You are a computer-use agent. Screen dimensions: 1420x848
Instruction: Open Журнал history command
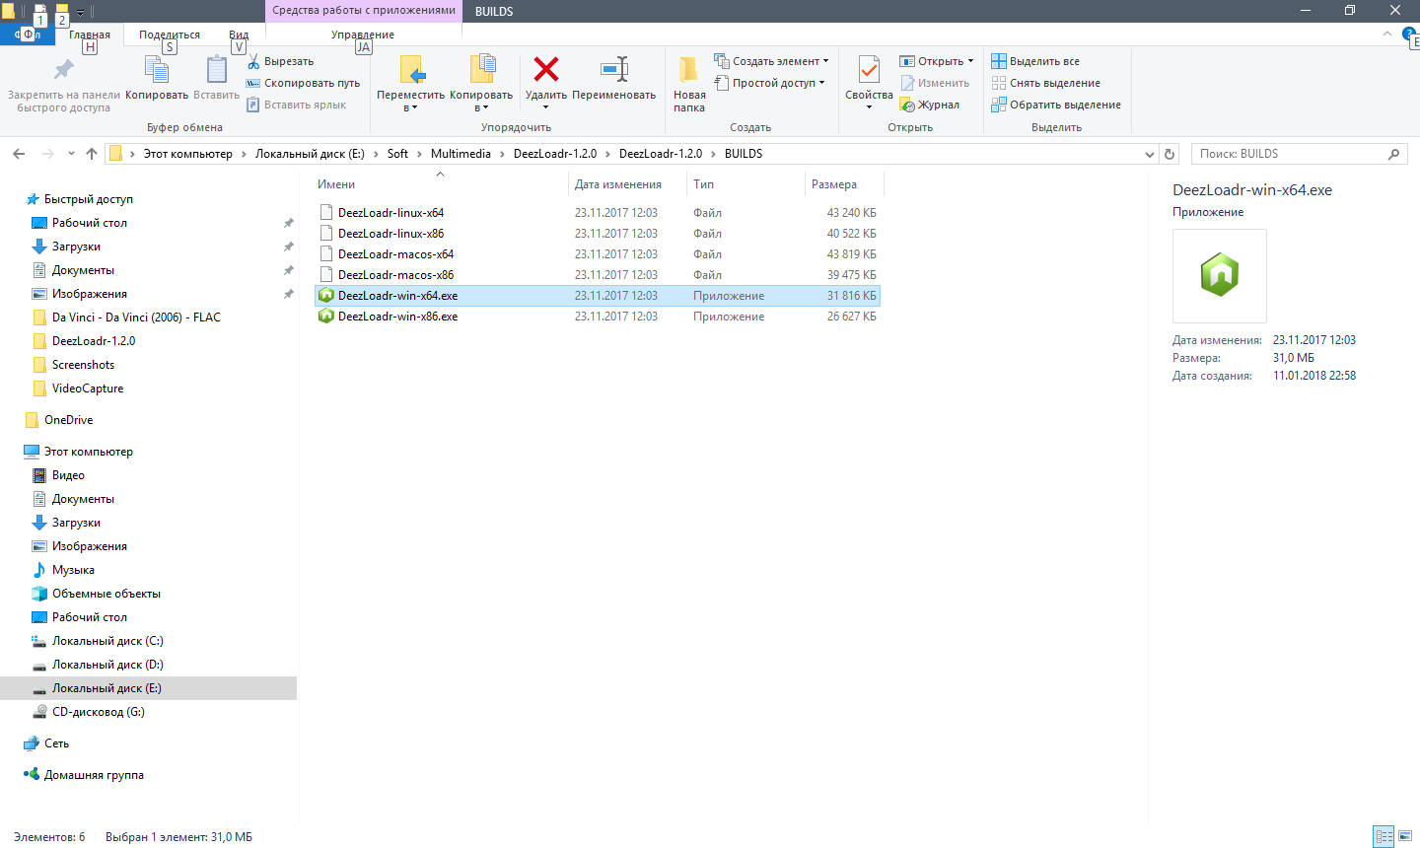click(x=930, y=105)
